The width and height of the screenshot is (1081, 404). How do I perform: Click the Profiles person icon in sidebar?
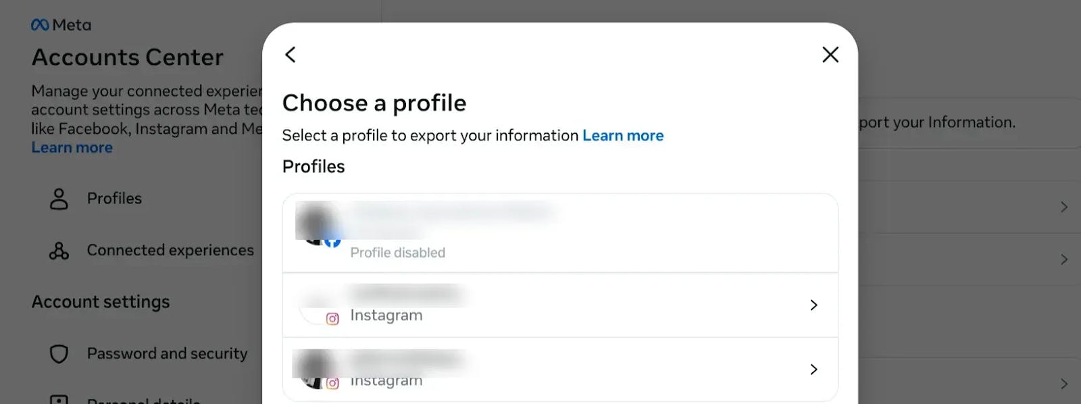tap(59, 199)
